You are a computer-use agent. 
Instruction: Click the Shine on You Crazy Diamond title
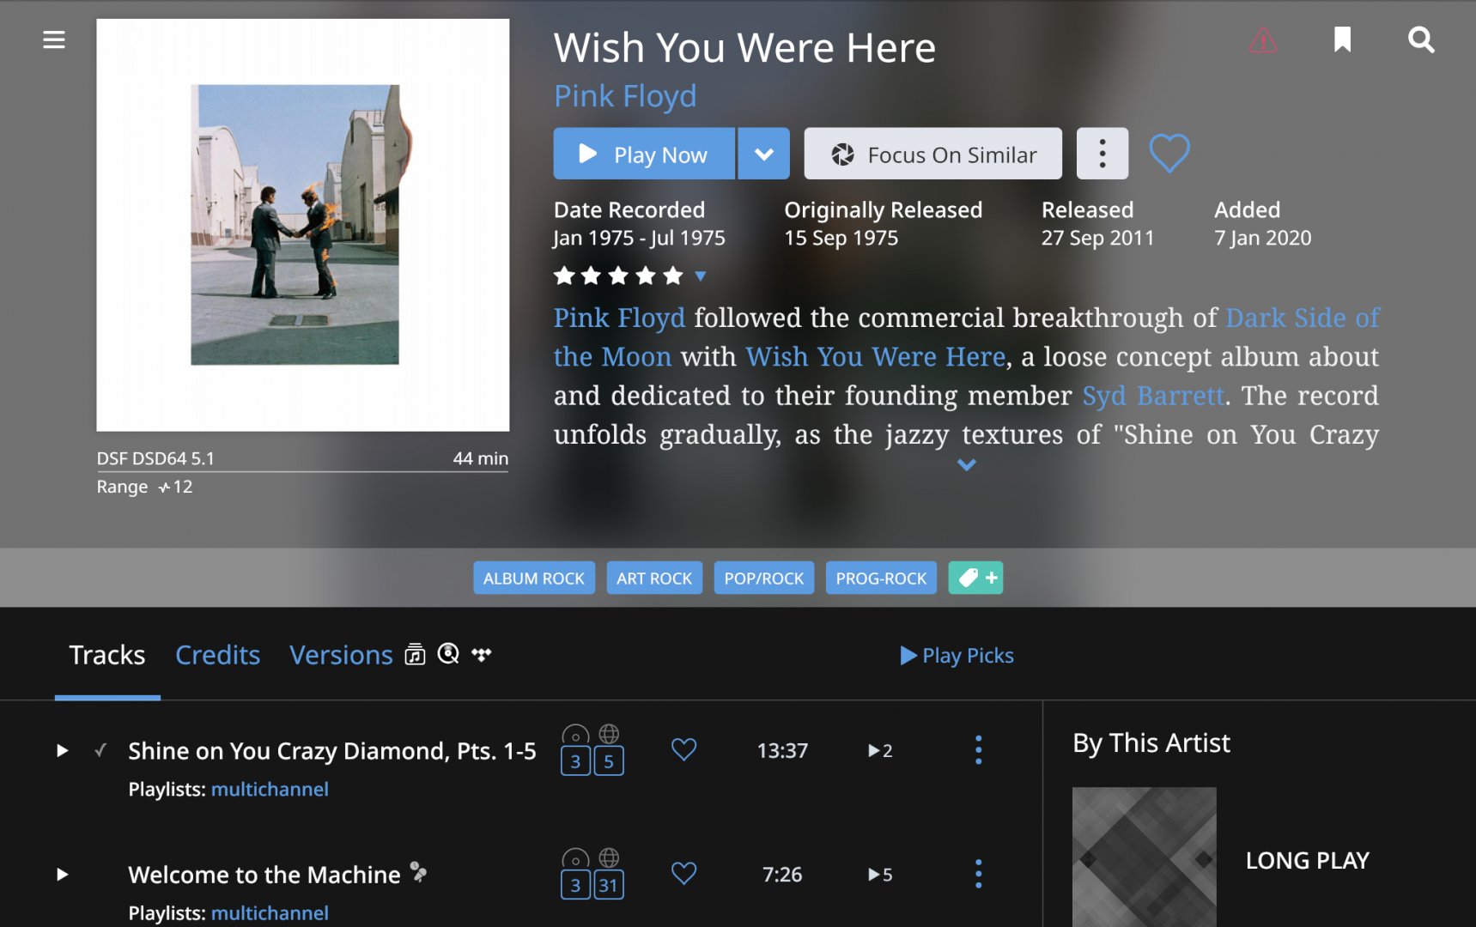click(x=332, y=751)
